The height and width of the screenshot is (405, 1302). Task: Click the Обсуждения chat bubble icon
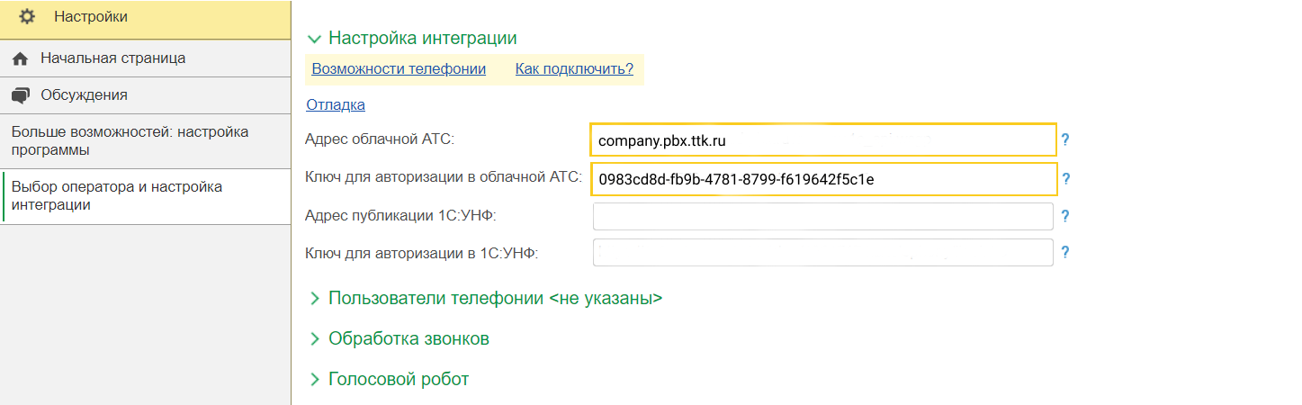coord(22,95)
